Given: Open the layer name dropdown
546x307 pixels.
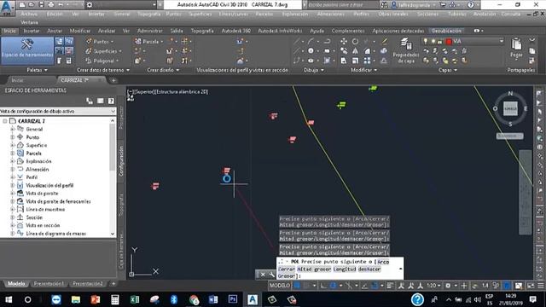Looking at the screenshot, I should click(x=502, y=41).
